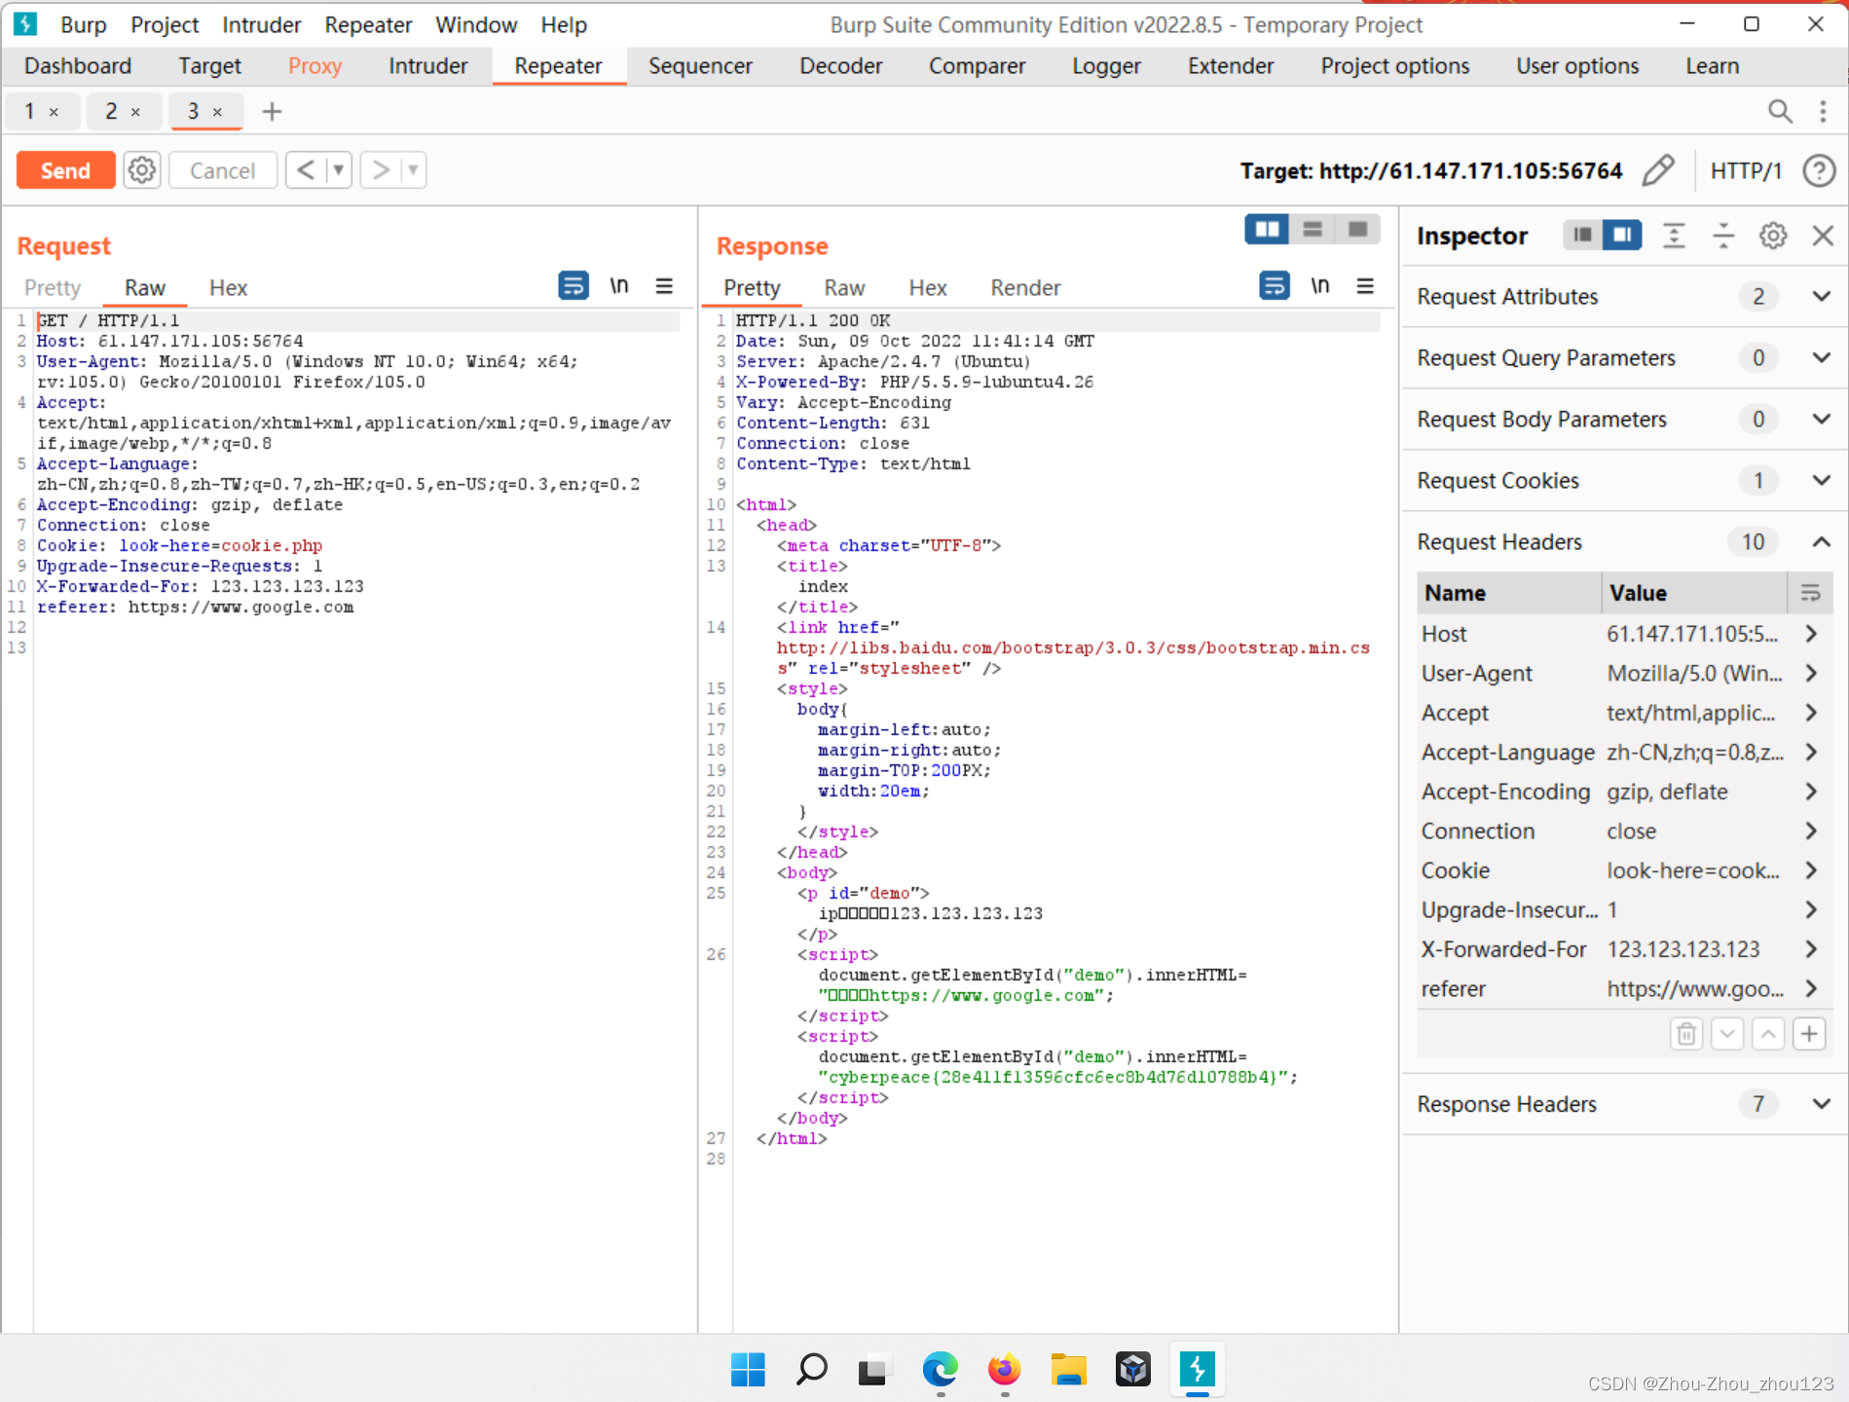Switch Request view to Hex
Viewport: 1849px width, 1402px height.
(228, 287)
